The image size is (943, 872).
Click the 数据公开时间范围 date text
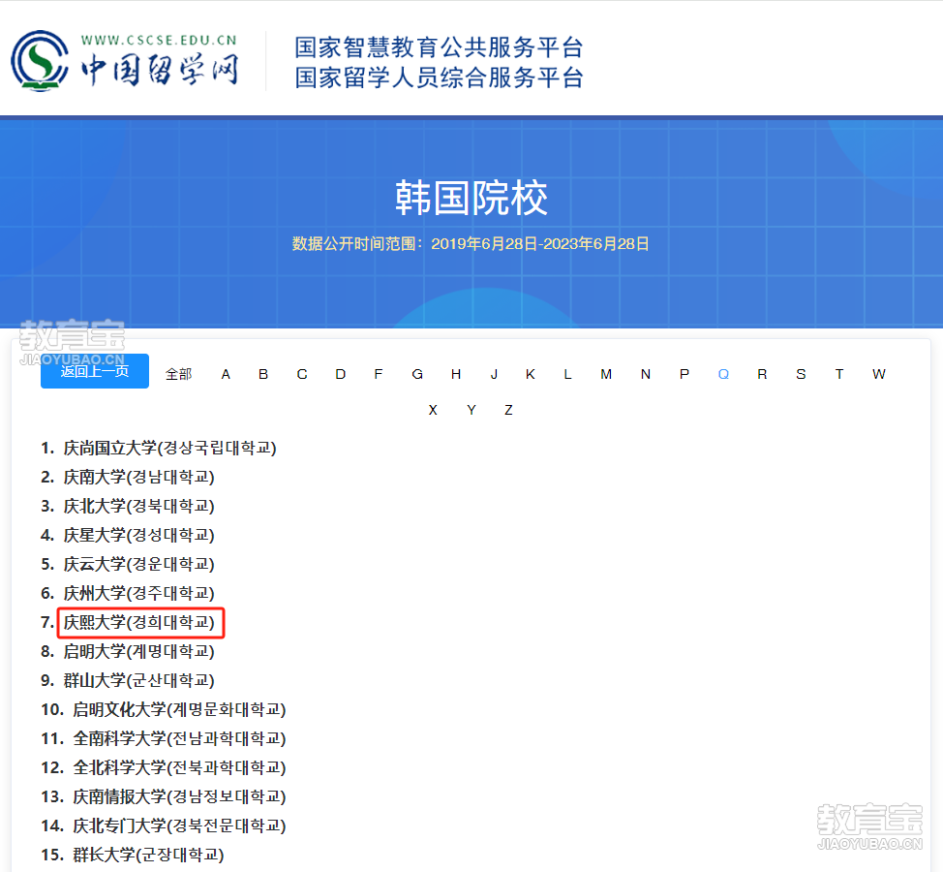click(x=471, y=244)
